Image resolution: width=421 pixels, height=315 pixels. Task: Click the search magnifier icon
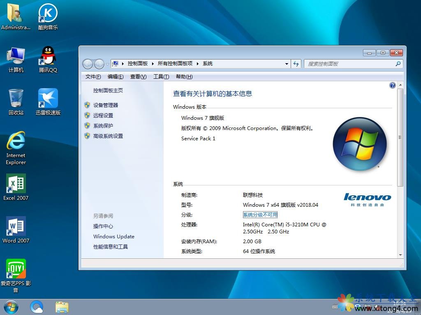398,64
